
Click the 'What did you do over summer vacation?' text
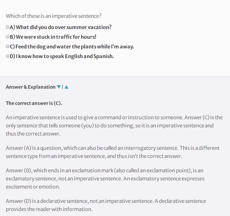coord(64,27)
